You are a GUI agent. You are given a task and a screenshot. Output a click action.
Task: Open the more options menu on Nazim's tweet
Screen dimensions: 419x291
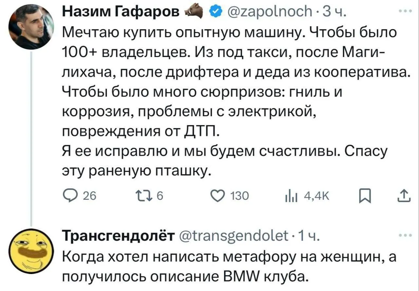(x=406, y=11)
